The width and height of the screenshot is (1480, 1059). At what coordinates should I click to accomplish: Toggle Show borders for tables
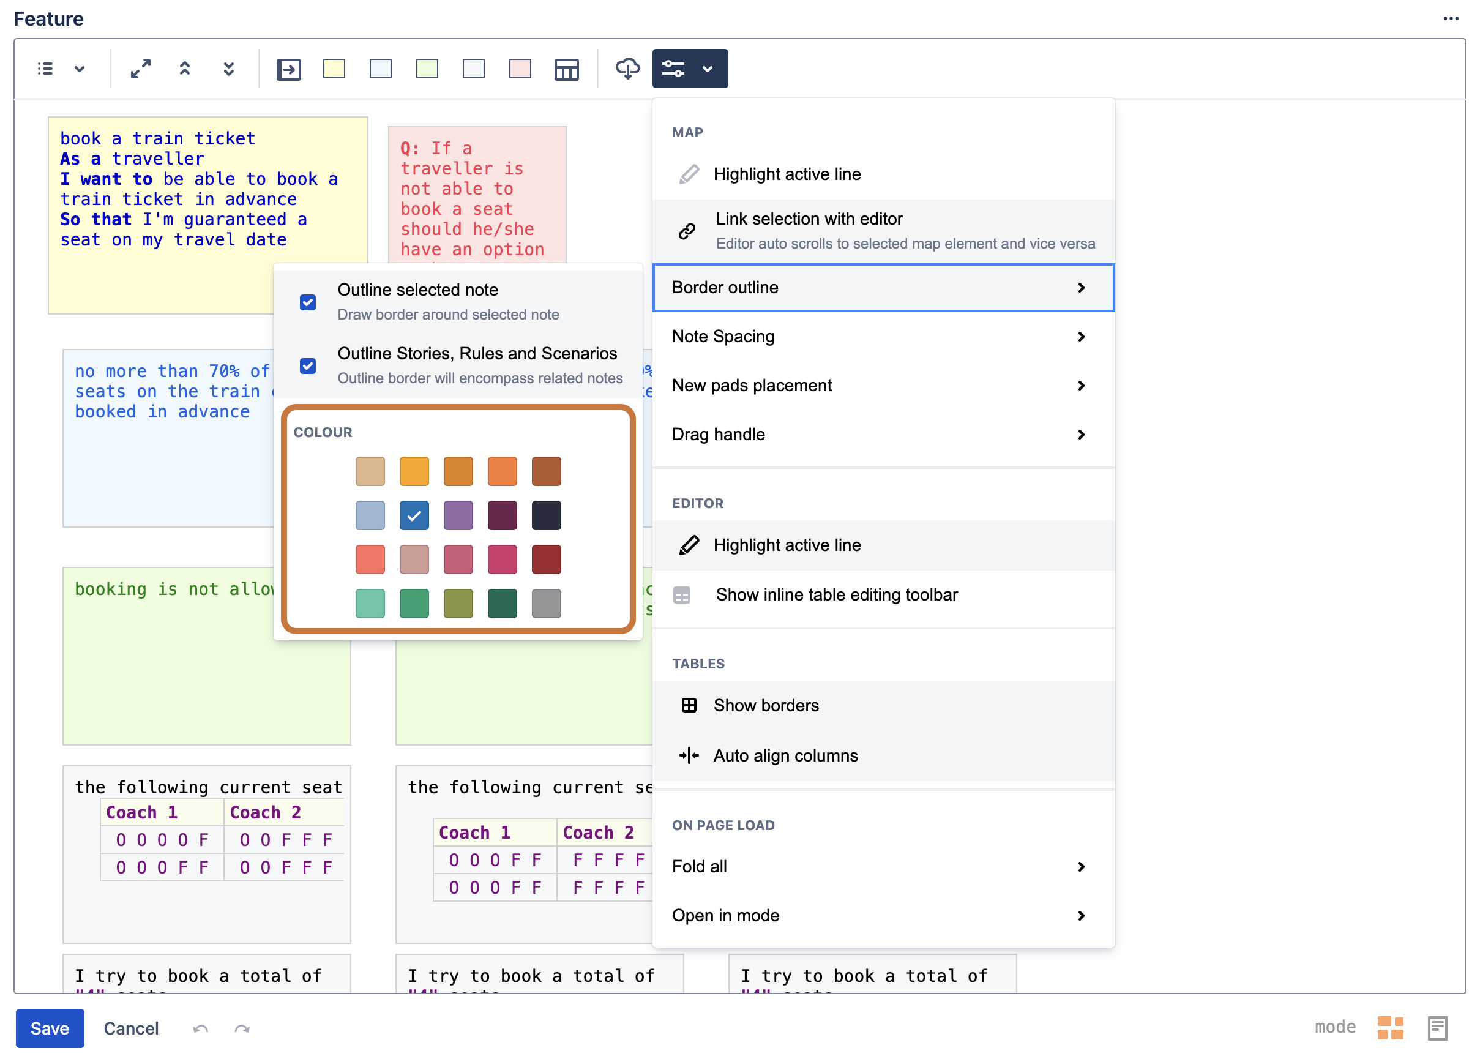883,706
